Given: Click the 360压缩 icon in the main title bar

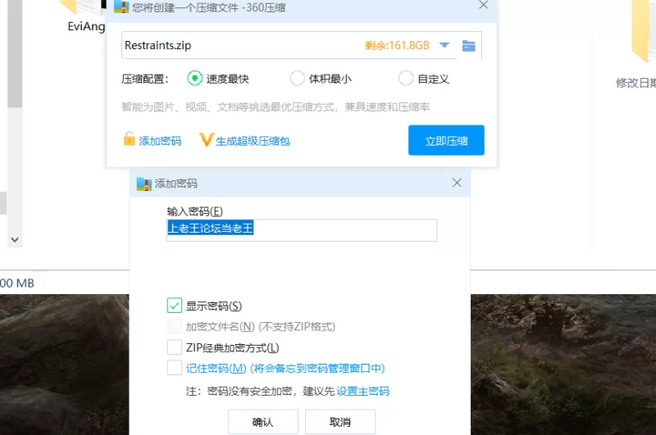Looking at the screenshot, I should pos(121,7).
